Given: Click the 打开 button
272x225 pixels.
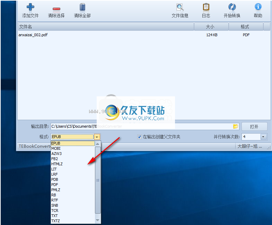Looking at the screenshot, I should (254, 127).
